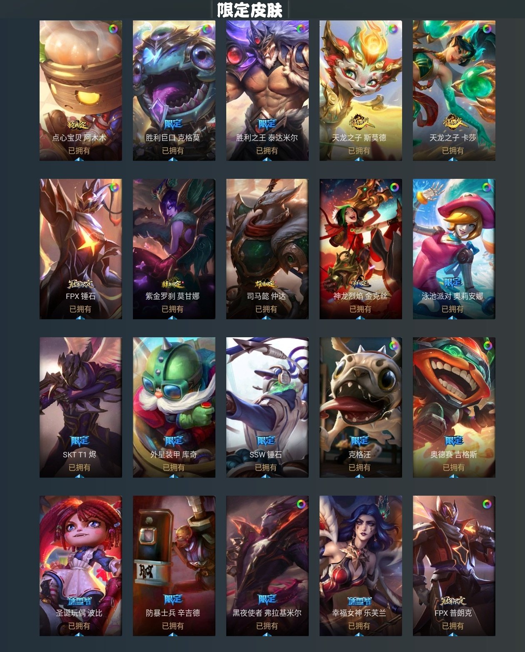The height and width of the screenshot is (652, 525).
Task: Click chroma icon on 克格汪 card
Action: (394, 346)
